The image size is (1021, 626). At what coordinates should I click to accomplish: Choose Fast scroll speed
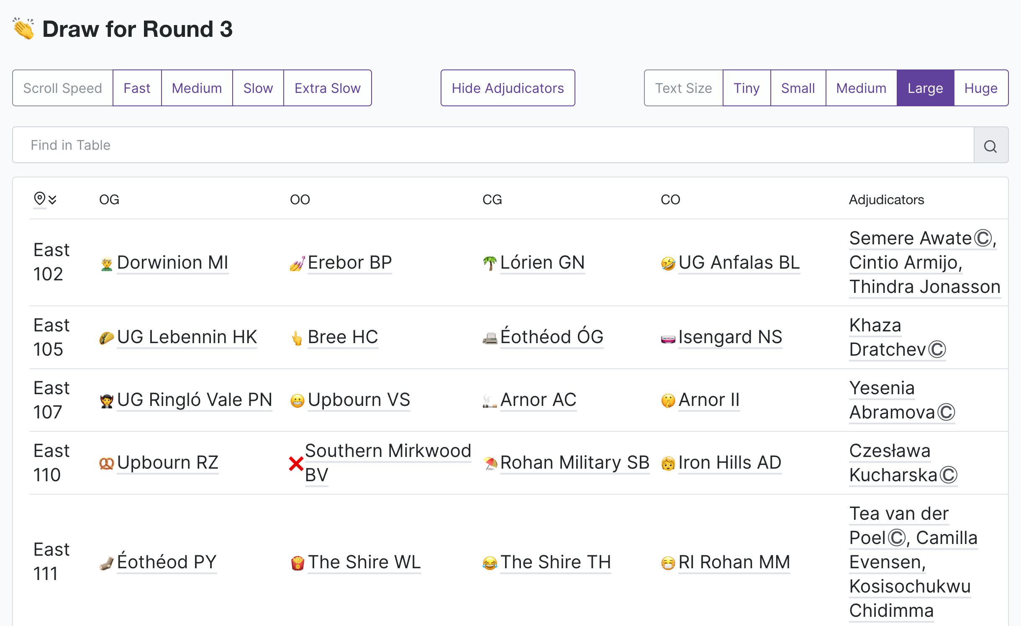(x=137, y=88)
